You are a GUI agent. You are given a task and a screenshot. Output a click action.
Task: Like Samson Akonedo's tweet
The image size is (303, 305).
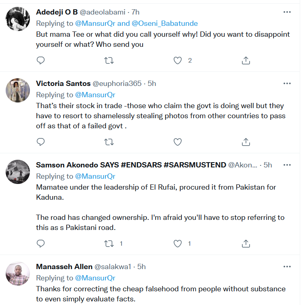tap(178, 244)
